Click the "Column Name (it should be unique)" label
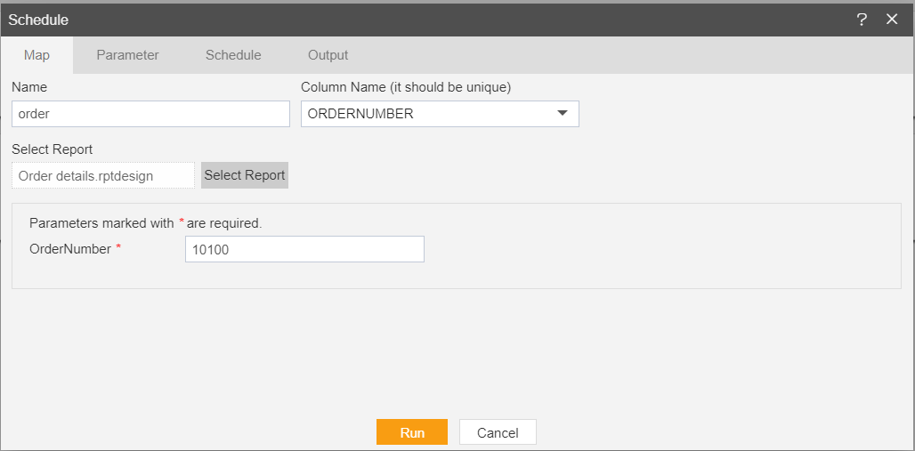Viewport: 915px width, 451px height. (x=406, y=87)
